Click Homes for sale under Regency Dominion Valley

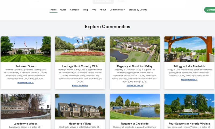pyautogui.click(x=135, y=85)
